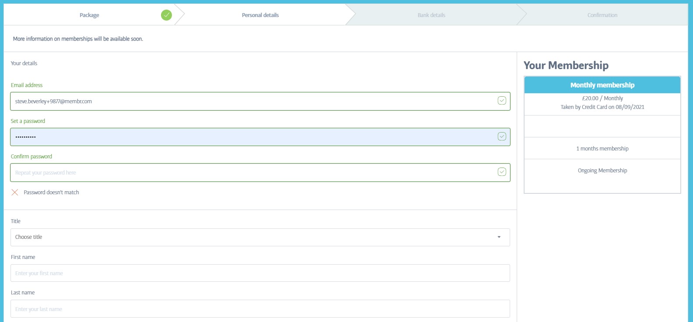Click the green checkmark on Package step
The width and height of the screenshot is (693, 322).
tap(166, 15)
